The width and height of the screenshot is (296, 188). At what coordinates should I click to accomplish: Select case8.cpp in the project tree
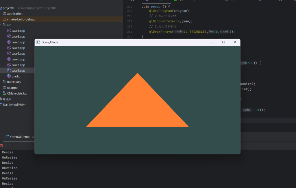pyautogui.click(x=18, y=71)
